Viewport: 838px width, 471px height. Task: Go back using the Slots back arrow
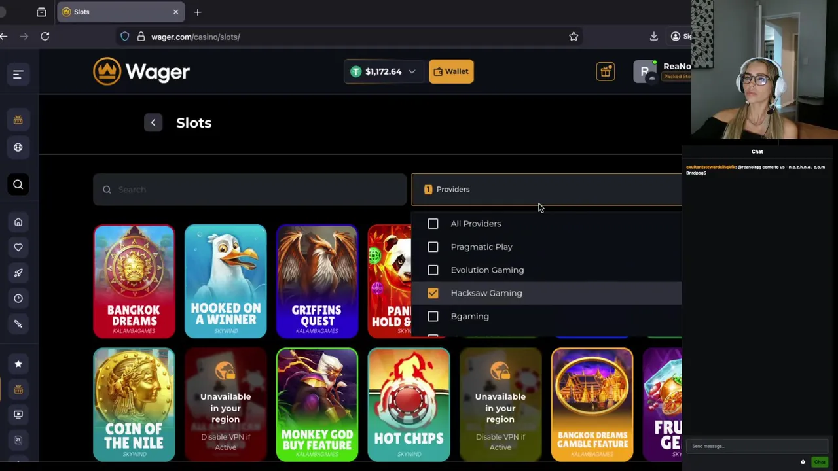[x=153, y=122]
